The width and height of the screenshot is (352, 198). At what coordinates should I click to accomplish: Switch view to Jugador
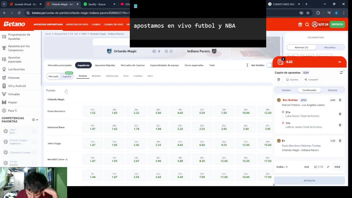coord(67,76)
